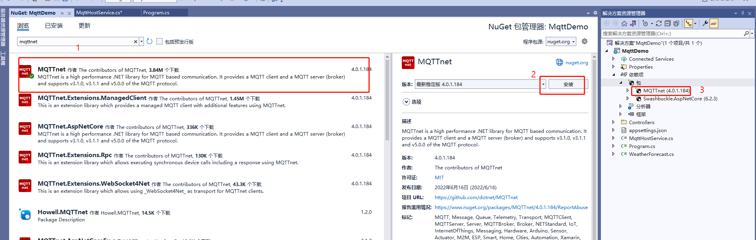This screenshot has height=240, width=756.
Task: Select appsettings.json in Solution Explorer
Action: coord(648,131)
